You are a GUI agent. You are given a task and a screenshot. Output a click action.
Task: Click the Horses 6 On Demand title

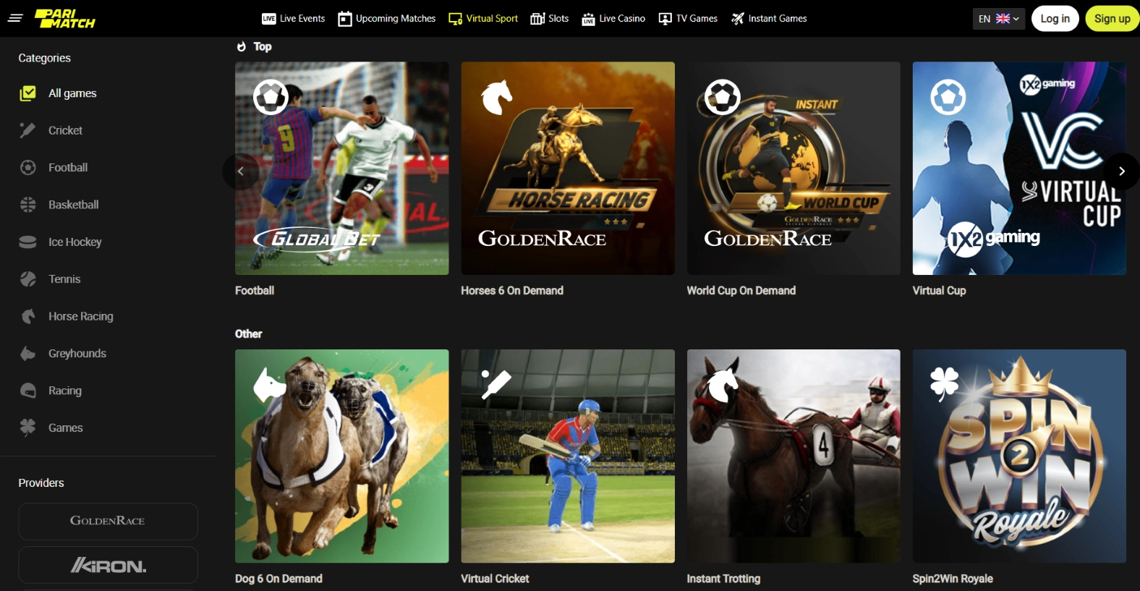point(512,291)
